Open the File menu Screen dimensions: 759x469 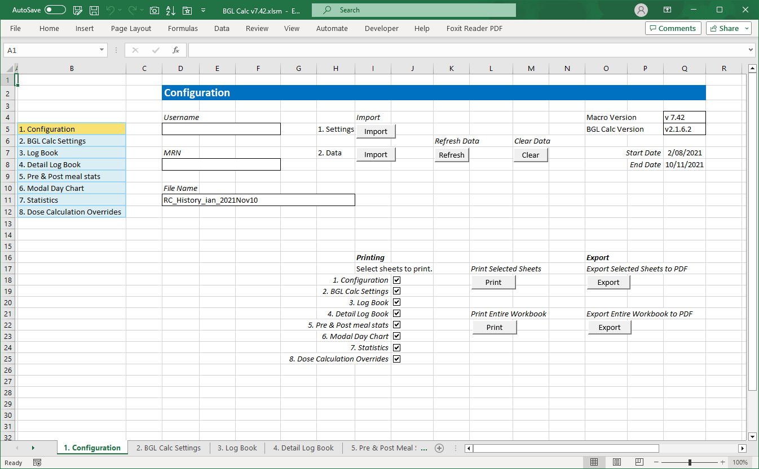coord(16,28)
